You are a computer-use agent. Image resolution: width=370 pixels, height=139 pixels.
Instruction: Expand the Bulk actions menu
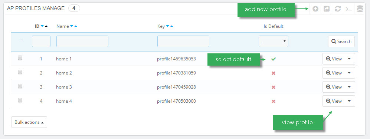(29, 122)
